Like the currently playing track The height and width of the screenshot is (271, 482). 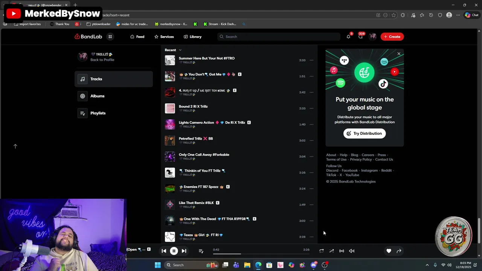pyautogui.click(x=389, y=251)
